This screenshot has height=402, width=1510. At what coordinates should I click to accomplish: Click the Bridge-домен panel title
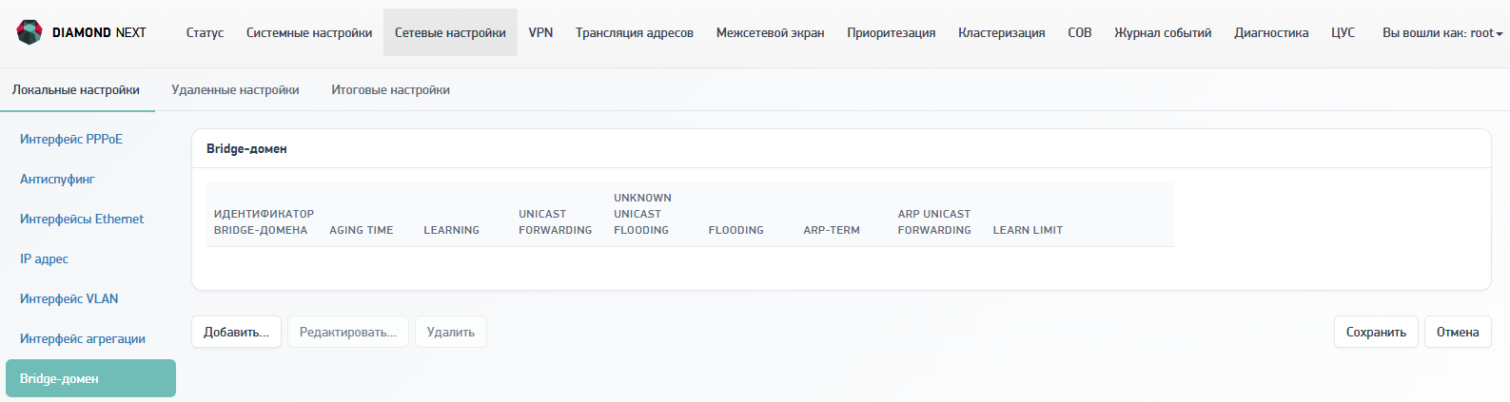[246, 148]
